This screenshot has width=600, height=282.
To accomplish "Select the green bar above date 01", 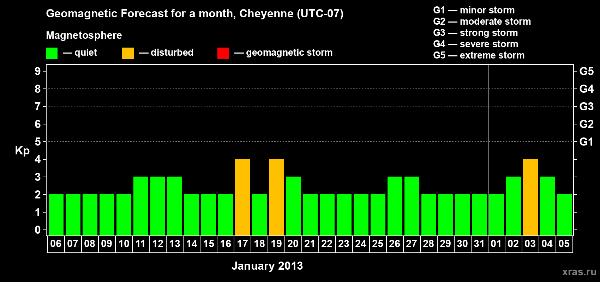I will (497, 215).
